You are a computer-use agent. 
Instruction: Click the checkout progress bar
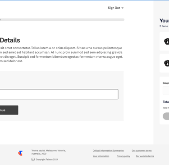pos(62,20)
